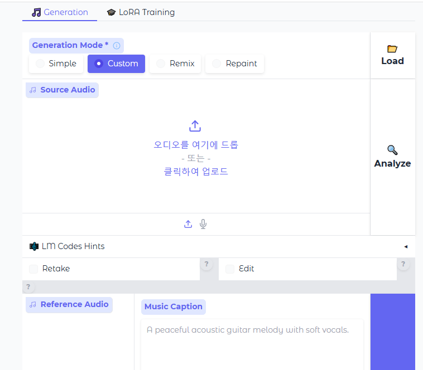The height and width of the screenshot is (370, 423).
Task: Switch to the Generation tab
Action: (x=60, y=12)
